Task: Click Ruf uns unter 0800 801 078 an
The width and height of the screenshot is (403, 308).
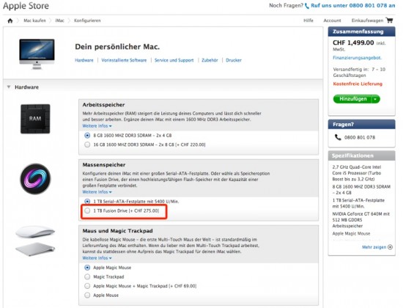Action: coord(353,6)
